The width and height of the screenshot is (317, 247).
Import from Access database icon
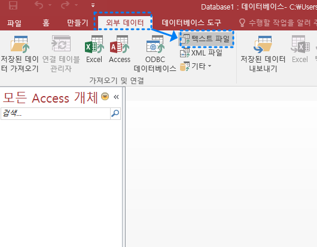[120, 49]
